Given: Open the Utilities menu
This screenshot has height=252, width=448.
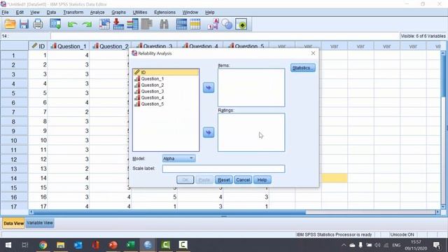Looking at the screenshot, I should (x=140, y=13).
